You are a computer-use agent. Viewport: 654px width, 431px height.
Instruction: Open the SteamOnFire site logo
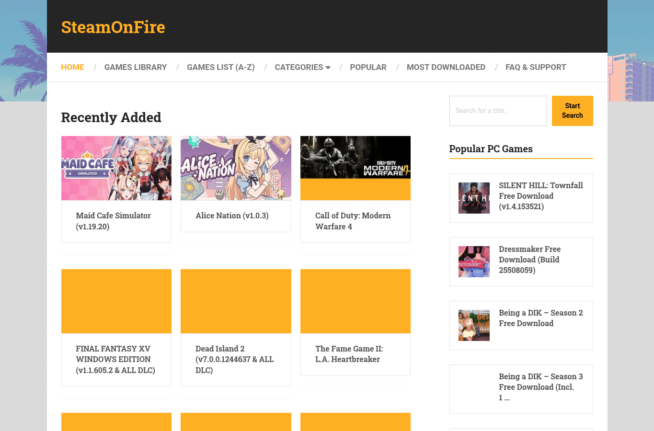pos(113,27)
